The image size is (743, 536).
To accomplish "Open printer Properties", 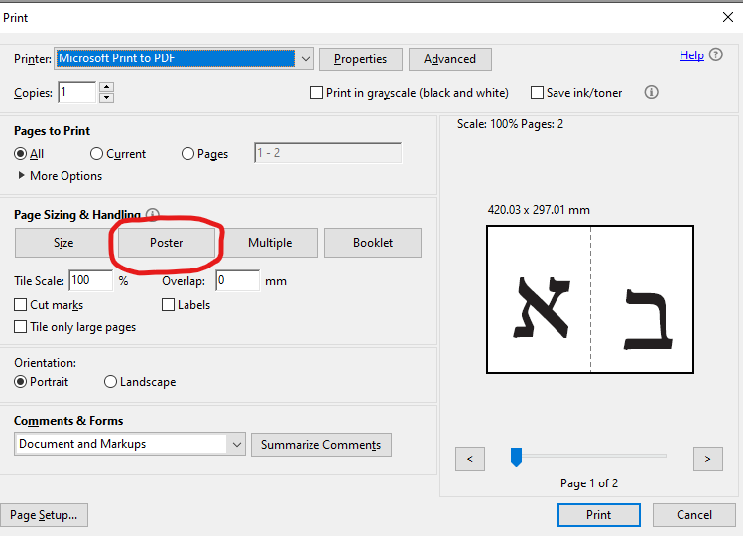I will [361, 59].
